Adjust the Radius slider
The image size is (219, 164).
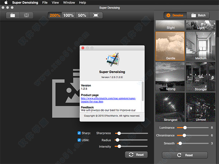click(131, 140)
